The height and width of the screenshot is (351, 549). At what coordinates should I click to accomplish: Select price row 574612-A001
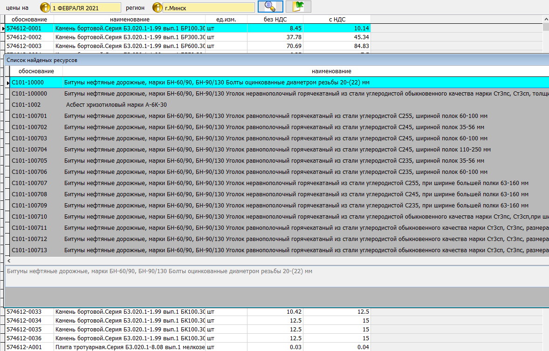point(188,347)
